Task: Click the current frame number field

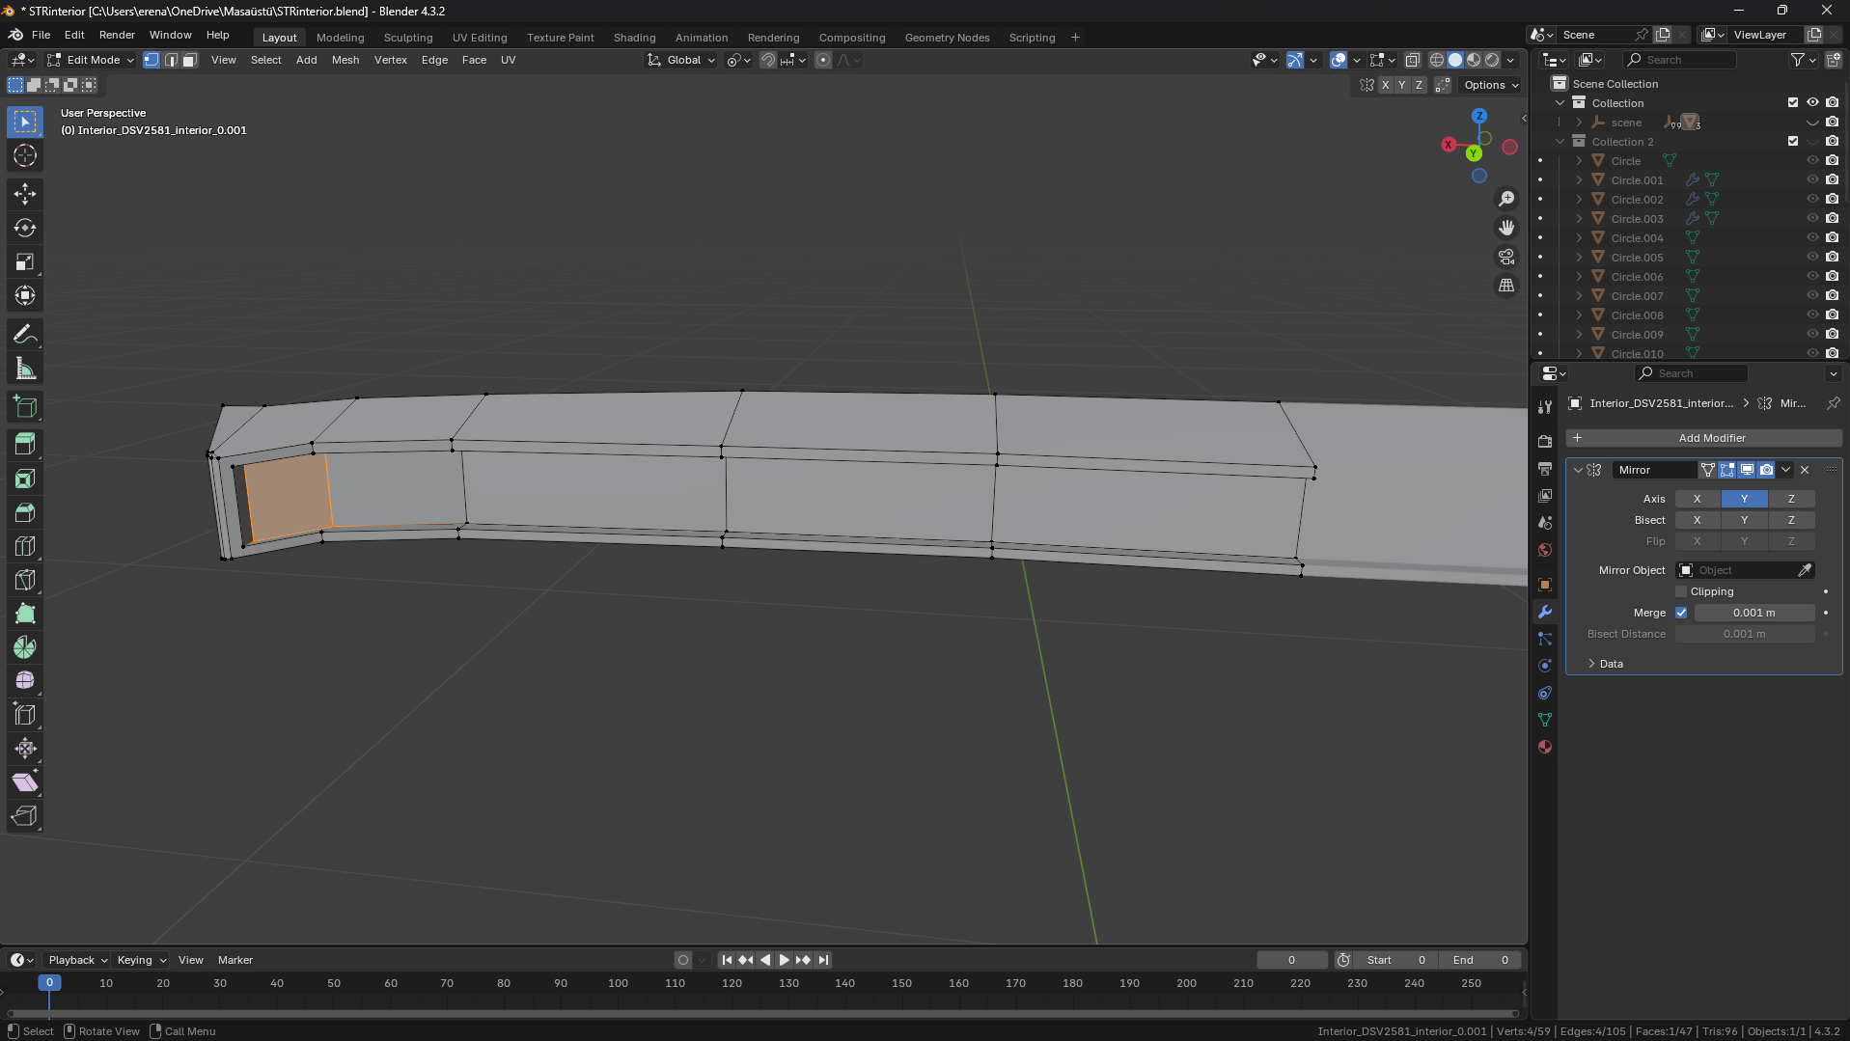Action: (1291, 960)
